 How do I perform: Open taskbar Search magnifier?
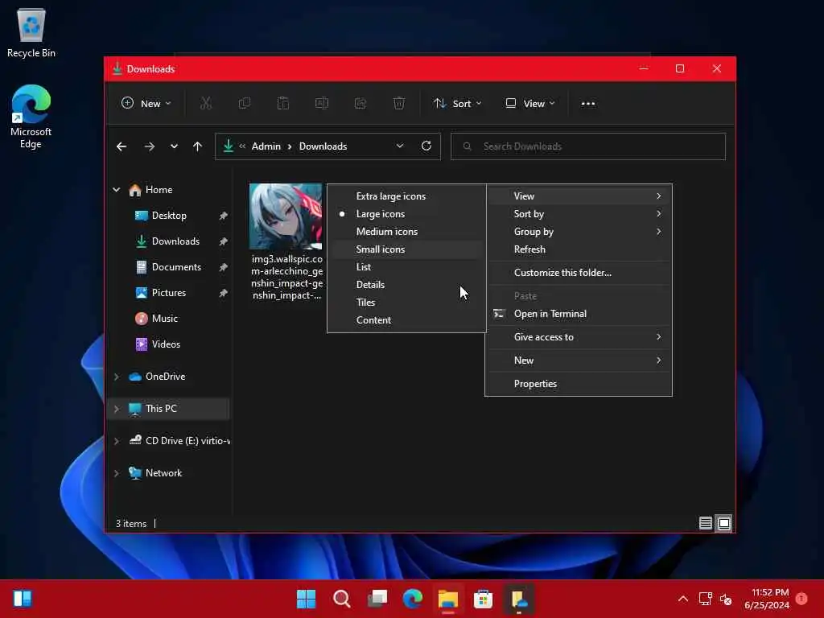[x=341, y=599]
